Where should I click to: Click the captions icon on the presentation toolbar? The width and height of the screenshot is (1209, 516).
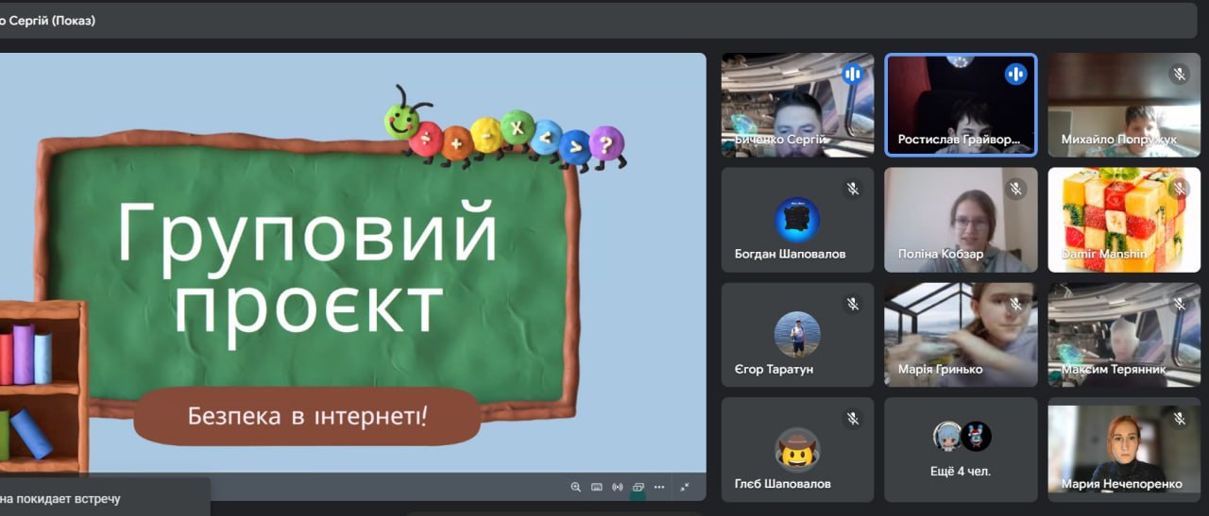tap(597, 487)
